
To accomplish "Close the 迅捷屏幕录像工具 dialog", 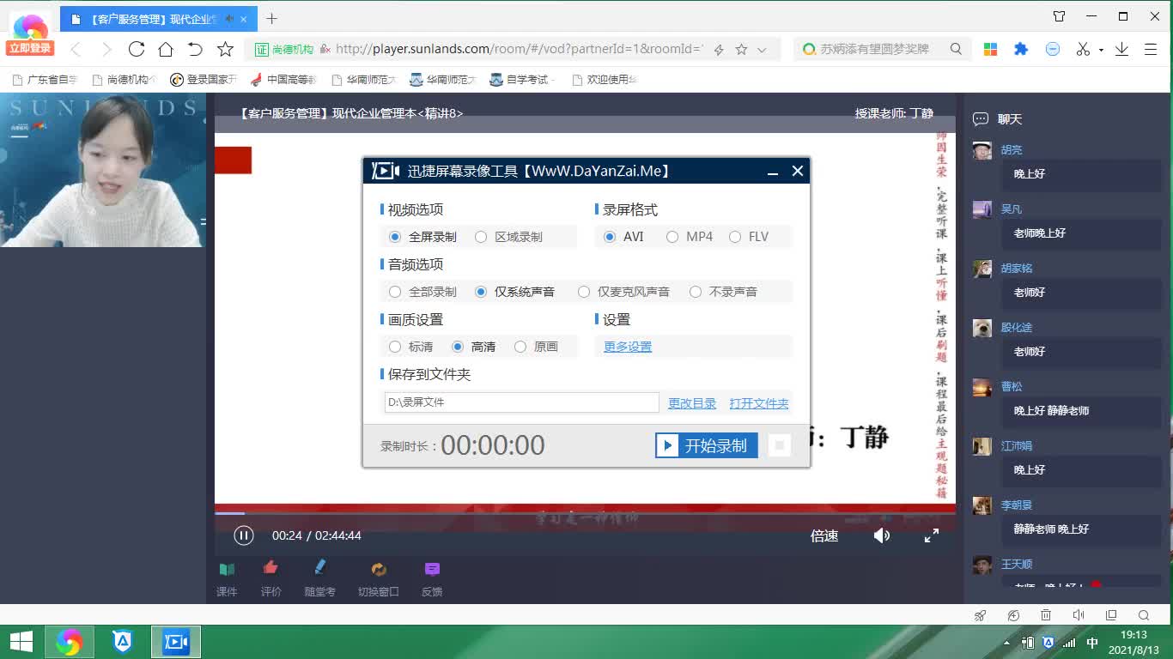I will (798, 171).
